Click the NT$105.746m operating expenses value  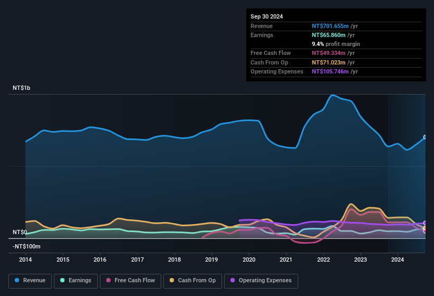tap(330, 72)
